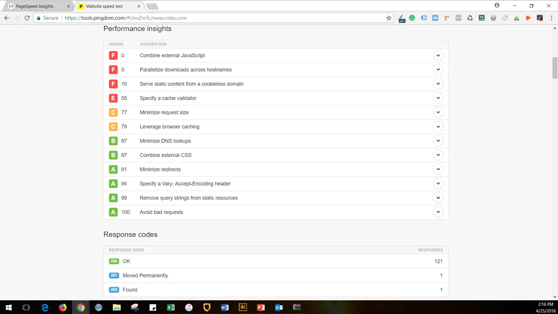This screenshot has height=314, width=558.
Task: Click the recycle-shaped browser extension icon
Action: coord(470,18)
